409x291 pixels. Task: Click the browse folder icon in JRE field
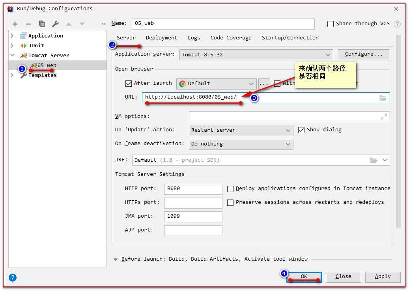point(373,160)
